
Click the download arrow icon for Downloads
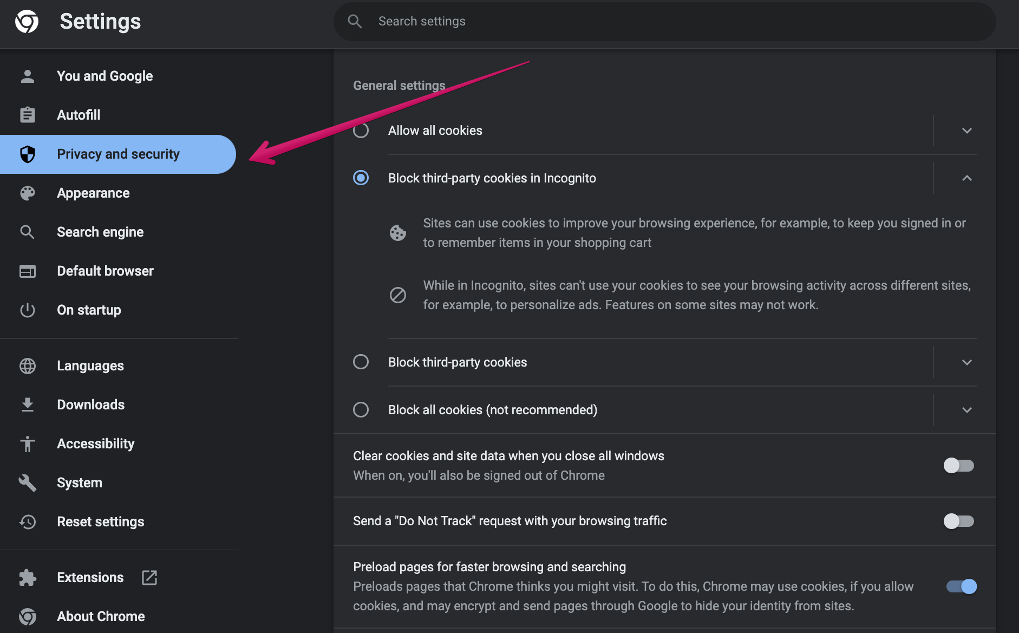[x=27, y=405]
